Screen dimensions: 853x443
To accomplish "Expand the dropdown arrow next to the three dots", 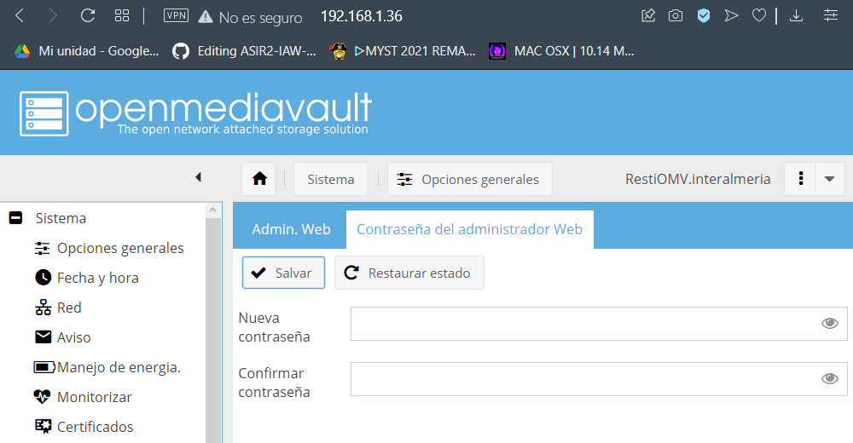I will [830, 178].
